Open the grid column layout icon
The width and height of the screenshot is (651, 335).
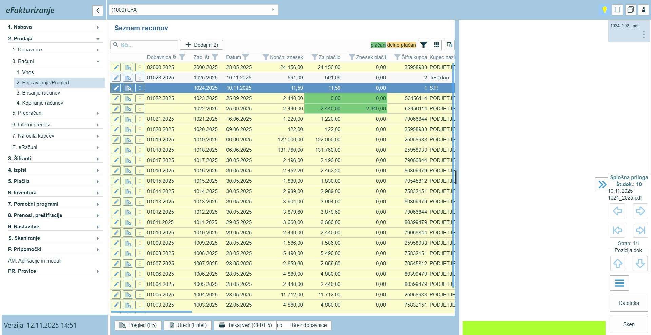click(436, 45)
